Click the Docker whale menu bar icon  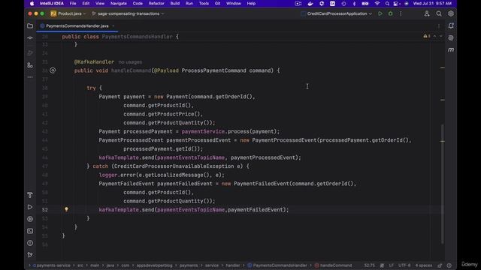(x=310, y=3)
